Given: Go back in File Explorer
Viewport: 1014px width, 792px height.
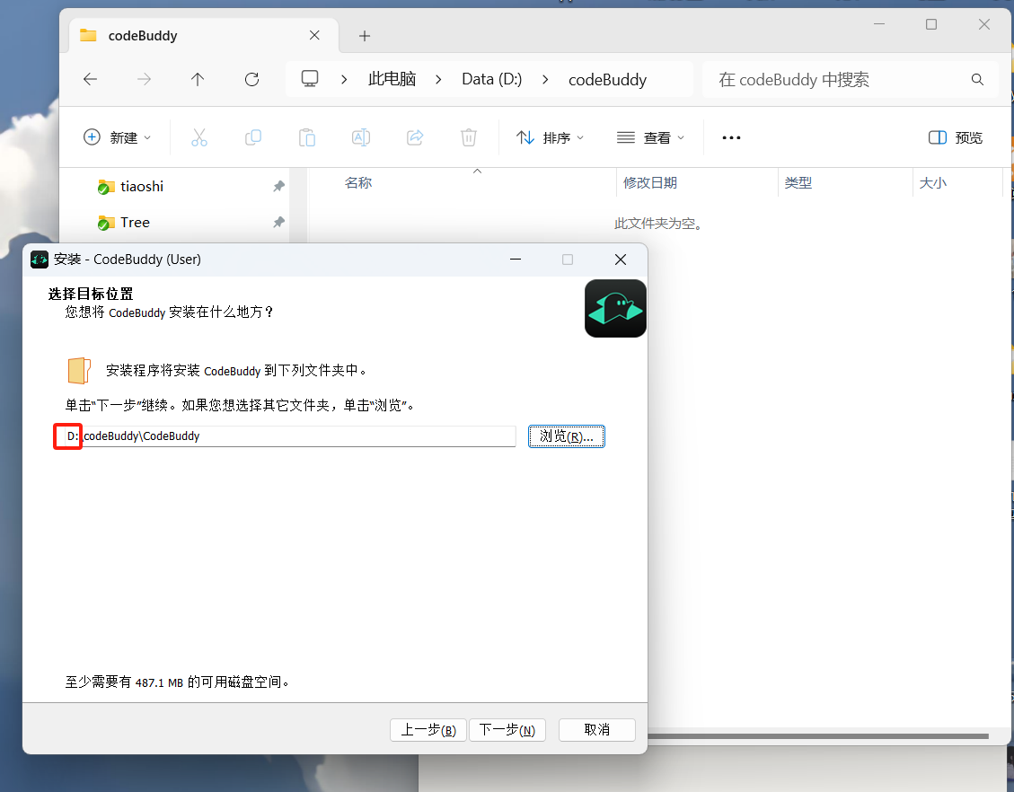Looking at the screenshot, I should click(x=90, y=80).
